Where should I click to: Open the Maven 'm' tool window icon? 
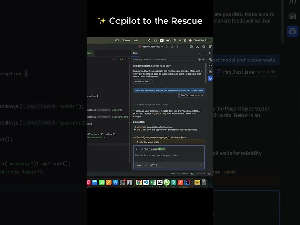pyautogui.click(x=210, y=66)
